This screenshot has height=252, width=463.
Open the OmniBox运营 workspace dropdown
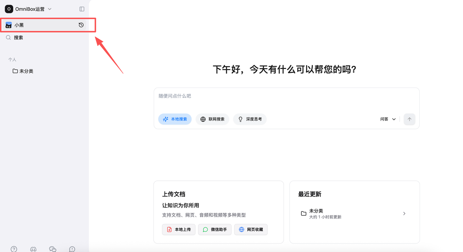pos(28,9)
